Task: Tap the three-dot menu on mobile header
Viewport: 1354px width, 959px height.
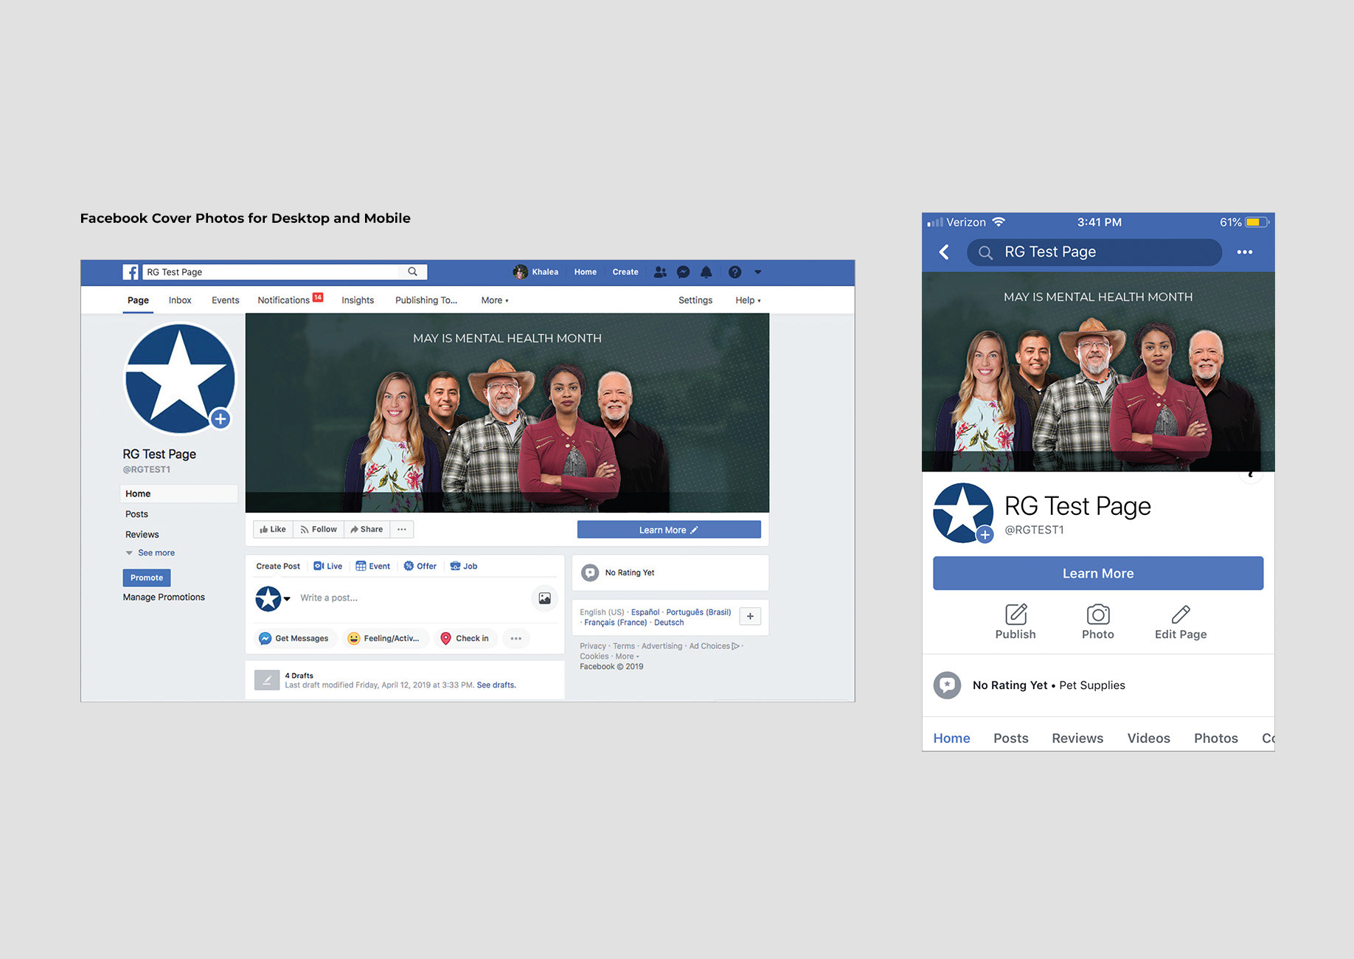Action: [1245, 252]
